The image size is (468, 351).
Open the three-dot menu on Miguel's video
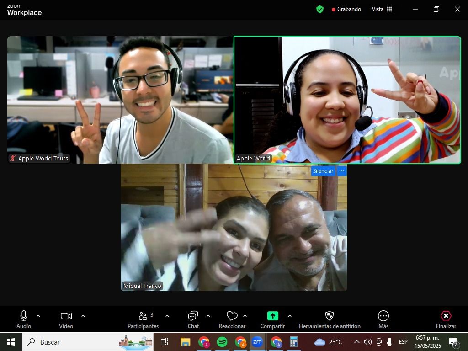point(342,171)
